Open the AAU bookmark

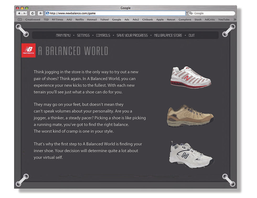tap(69, 20)
